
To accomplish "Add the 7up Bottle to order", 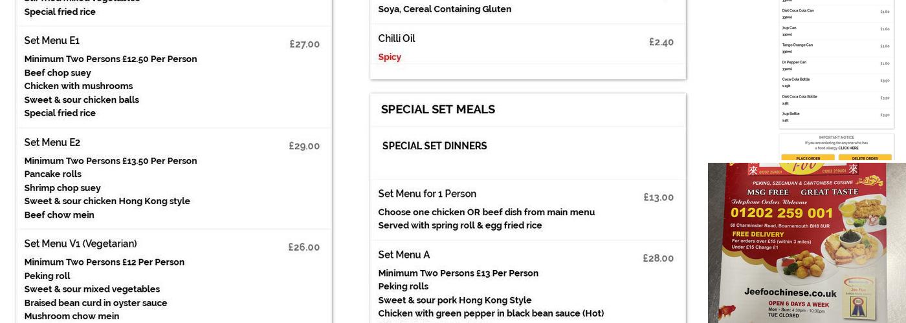I will tap(791, 114).
